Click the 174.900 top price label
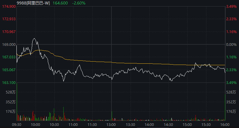 [x=9, y=6]
